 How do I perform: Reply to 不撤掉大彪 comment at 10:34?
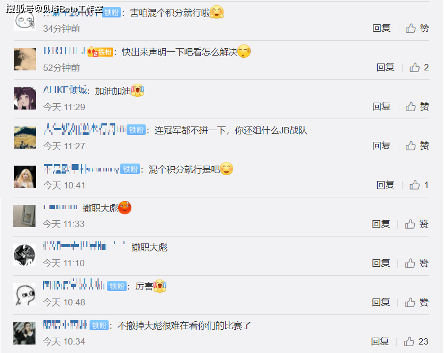380,341
